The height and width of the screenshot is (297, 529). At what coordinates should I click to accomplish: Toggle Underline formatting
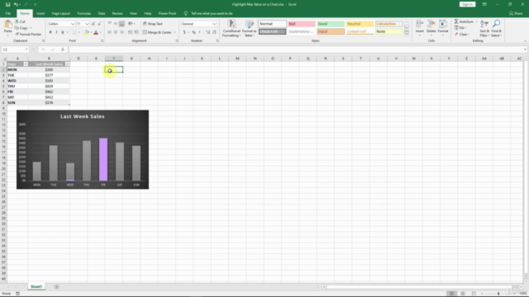point(63,32)
